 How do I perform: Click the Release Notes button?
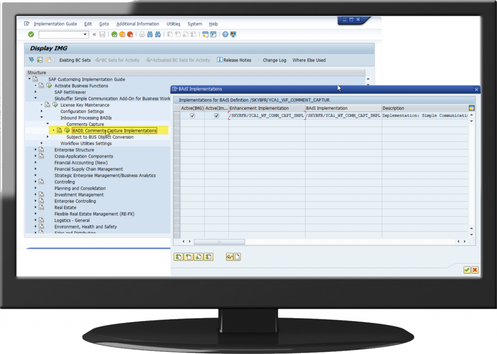tap(234, 60)
